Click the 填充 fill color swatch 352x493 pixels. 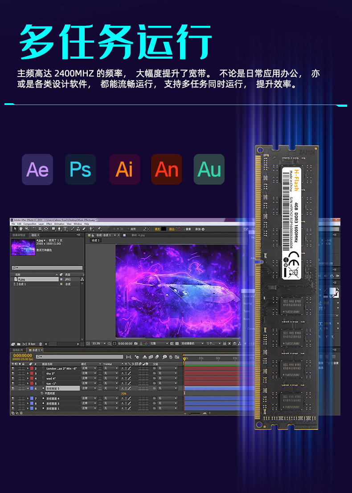pos(164,229)
